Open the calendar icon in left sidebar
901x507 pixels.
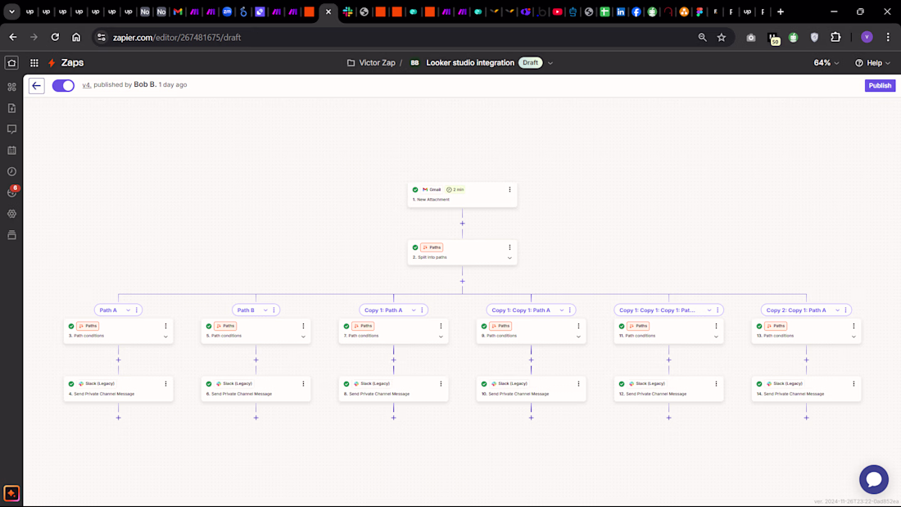pyautogui.click(x=11, y=151)
